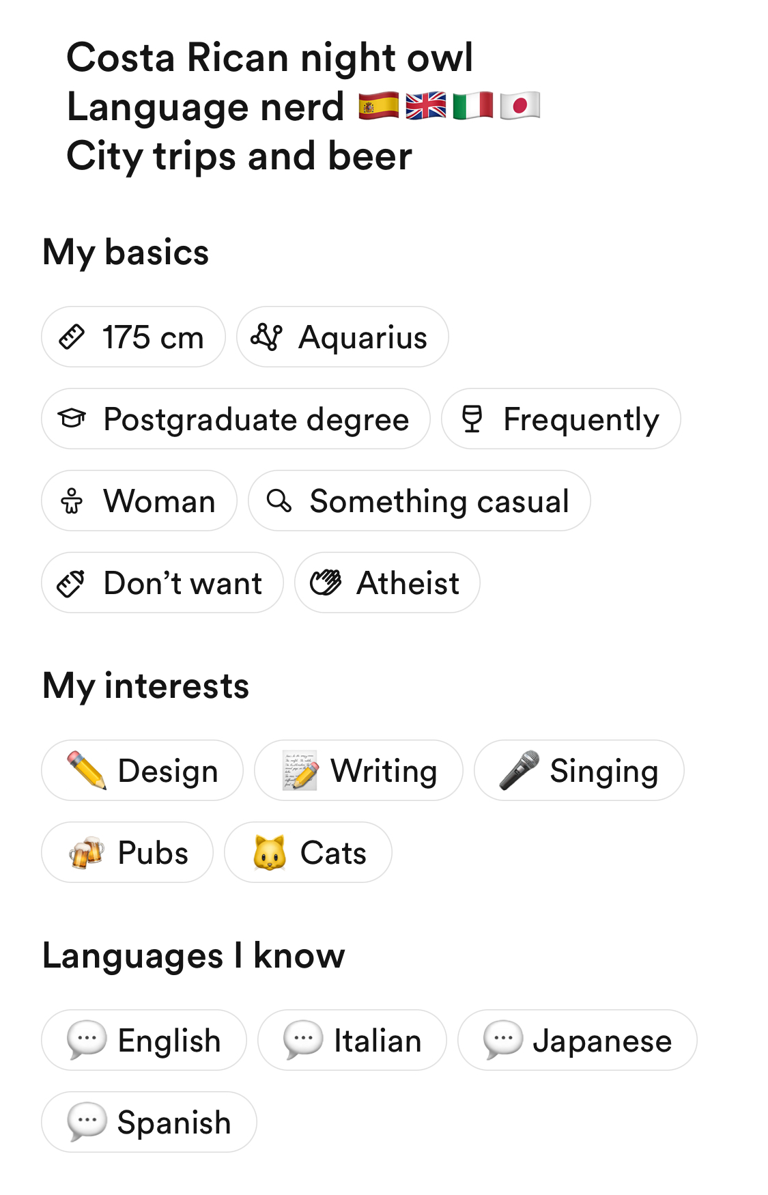Tap the baby bottle icon in Don't want
The height and width of the screenshot is (1195, 768).
click(72, 583)
